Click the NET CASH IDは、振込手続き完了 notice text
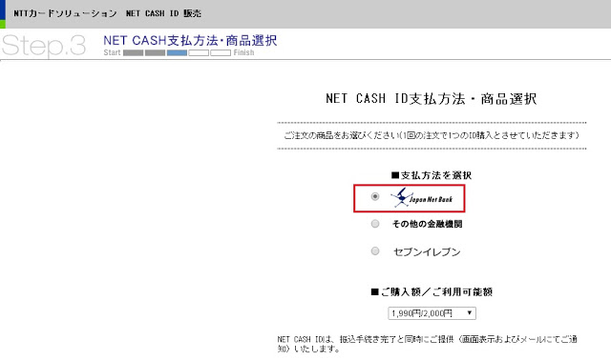 (x=427, y=344)
